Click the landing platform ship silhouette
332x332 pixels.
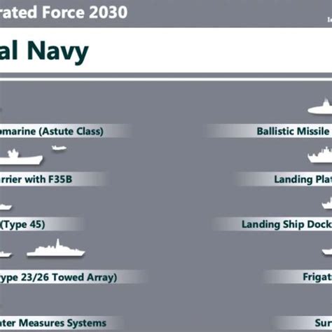pos(320,155)
